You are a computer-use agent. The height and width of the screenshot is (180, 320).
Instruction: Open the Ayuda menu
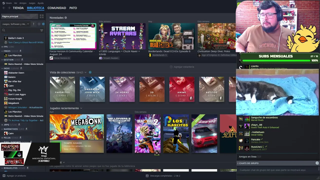(x=40, y=3)
